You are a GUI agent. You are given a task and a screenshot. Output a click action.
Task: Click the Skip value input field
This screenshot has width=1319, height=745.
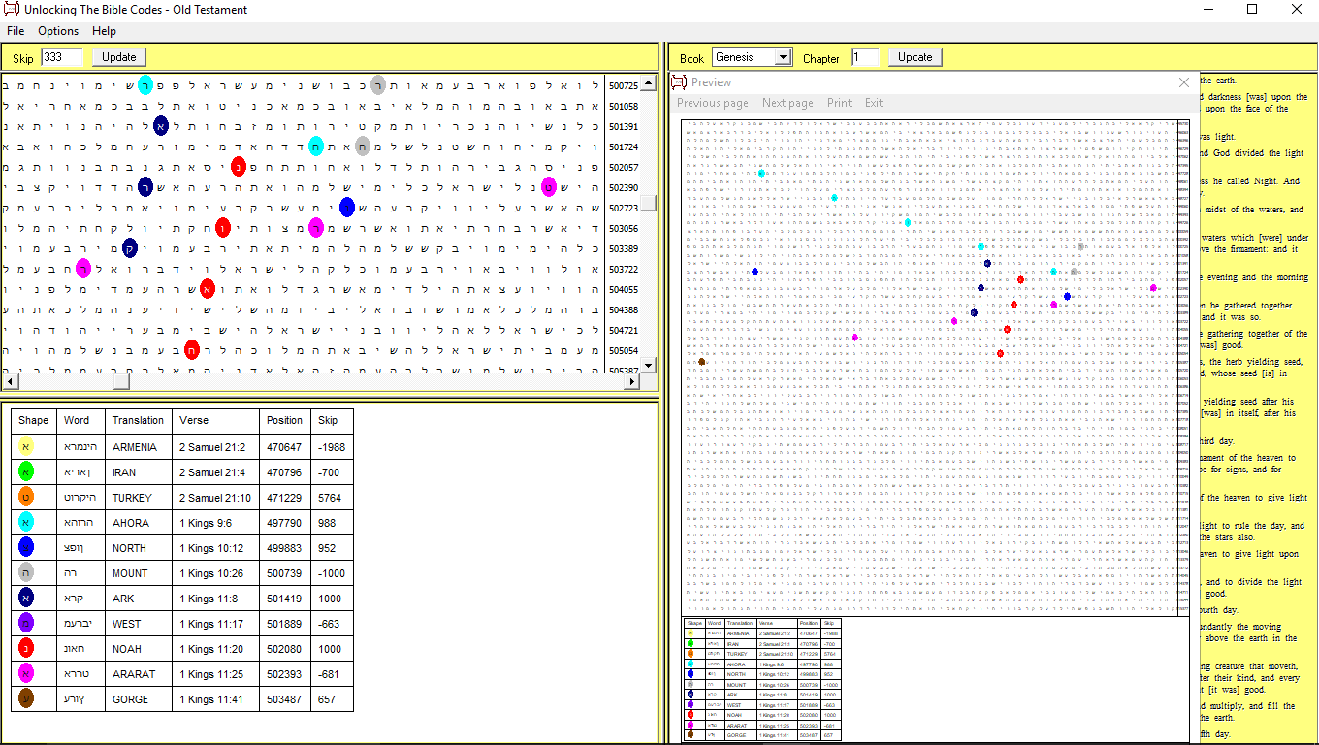pyautogui.click(x=62, y=57)
